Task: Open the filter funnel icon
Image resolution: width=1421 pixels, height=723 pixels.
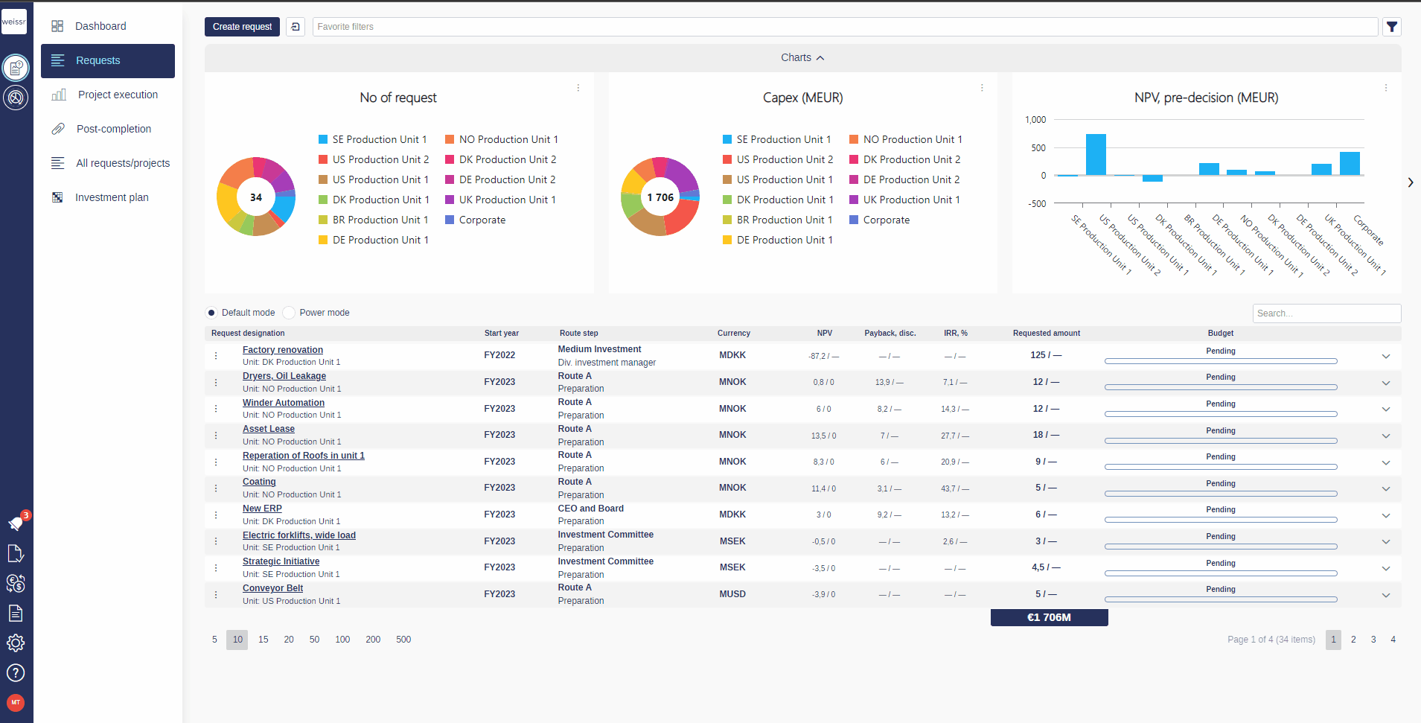Action: [1392, 27]
